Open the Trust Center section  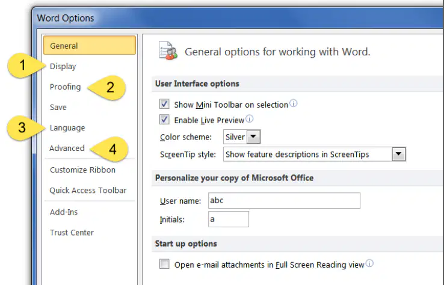pyautogui.click(x=72, y=232)
